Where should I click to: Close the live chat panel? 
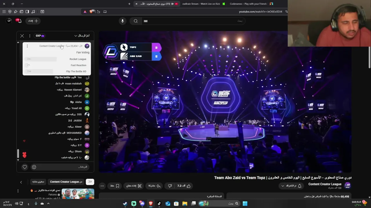click(22, 36)
